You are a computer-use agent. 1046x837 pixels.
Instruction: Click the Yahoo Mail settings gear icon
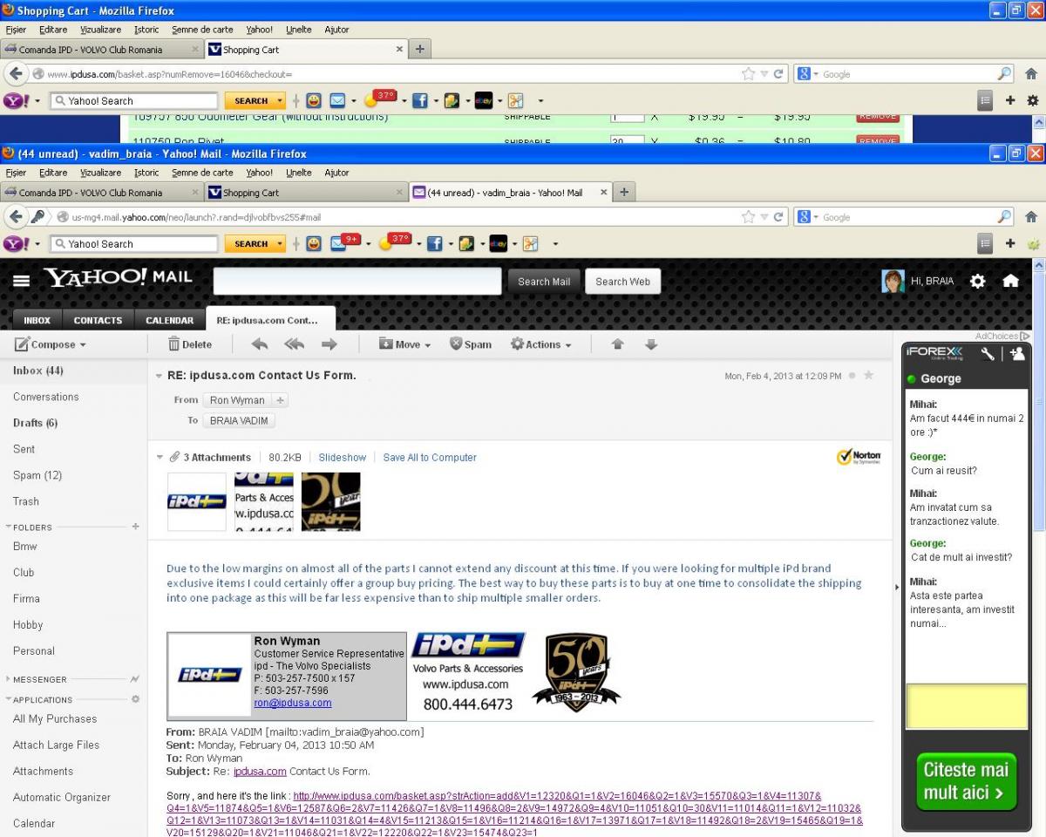pos(978,281)
